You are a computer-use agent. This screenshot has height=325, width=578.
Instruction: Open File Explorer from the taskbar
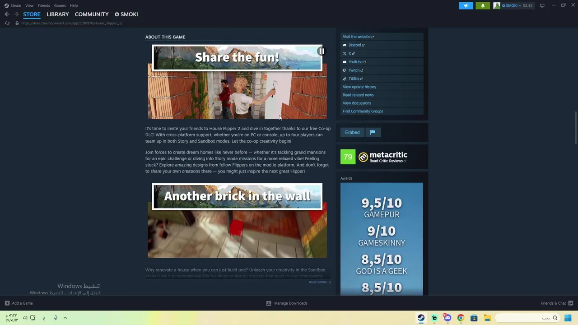487,318
